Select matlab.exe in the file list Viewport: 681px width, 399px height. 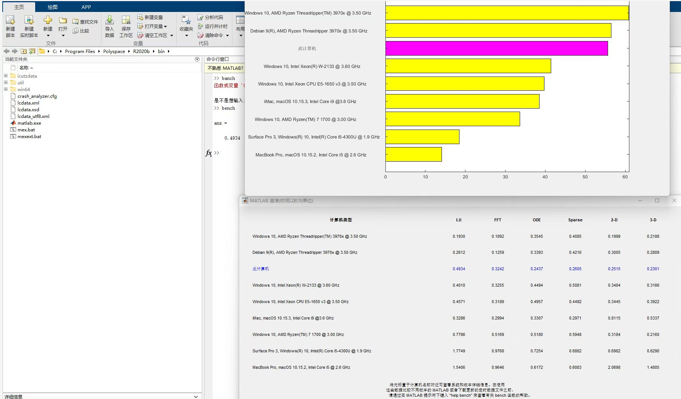point(29,123)
